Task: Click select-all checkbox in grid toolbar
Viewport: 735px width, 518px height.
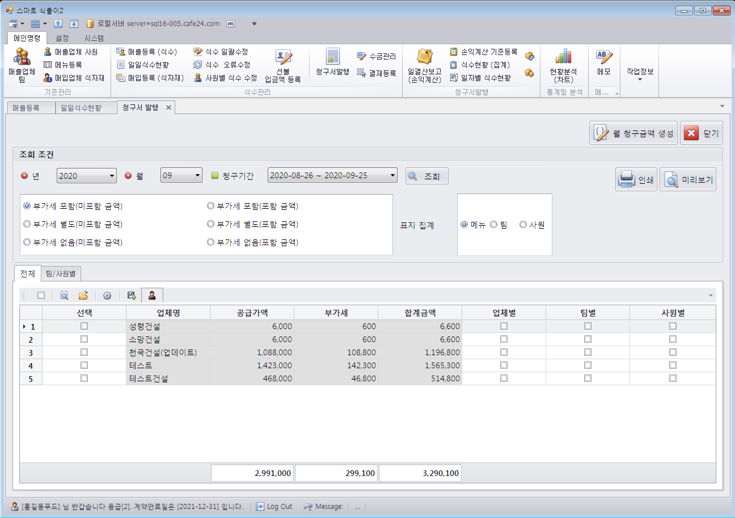Action: (41, 296)
